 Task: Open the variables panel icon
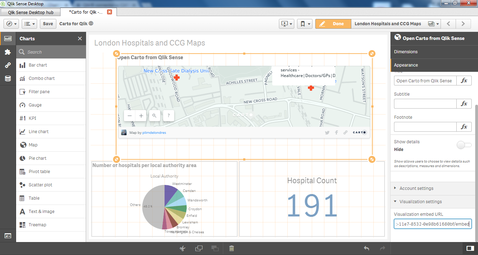[x=8, y=236]
